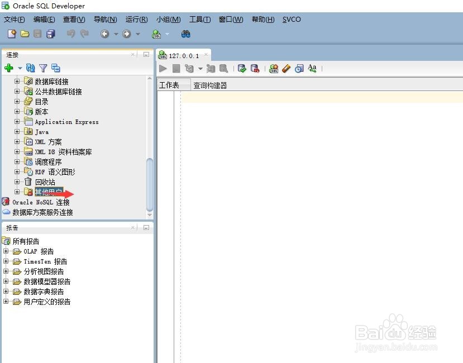
Task: Expand the 公共数据库链接 node
Action: (17, 91)
